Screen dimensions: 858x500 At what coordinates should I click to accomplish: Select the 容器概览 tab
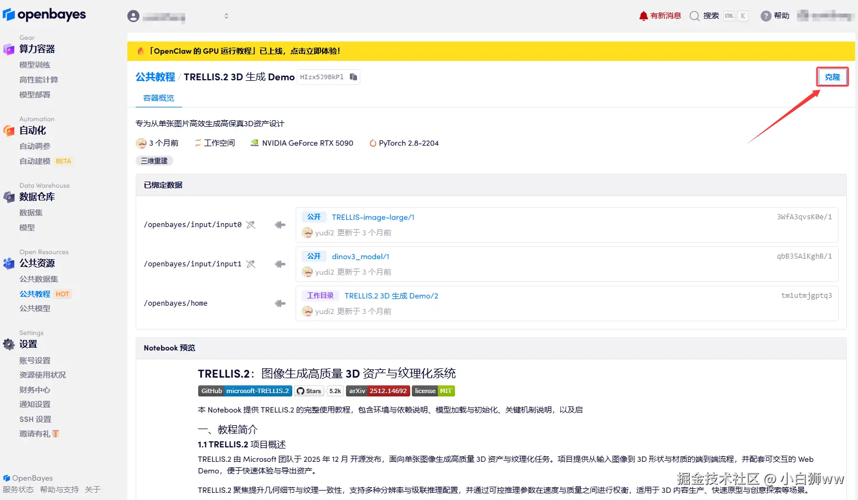159,98
